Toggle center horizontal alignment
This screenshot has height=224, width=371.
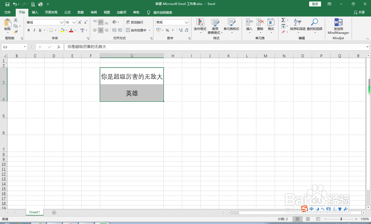[101, 30]
